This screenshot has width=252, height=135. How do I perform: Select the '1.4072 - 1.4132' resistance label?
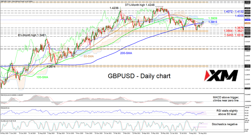coord(234,12)
